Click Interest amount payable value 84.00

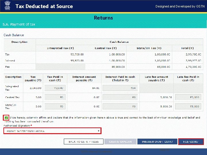pyautogui.click(x=96, y=88)
